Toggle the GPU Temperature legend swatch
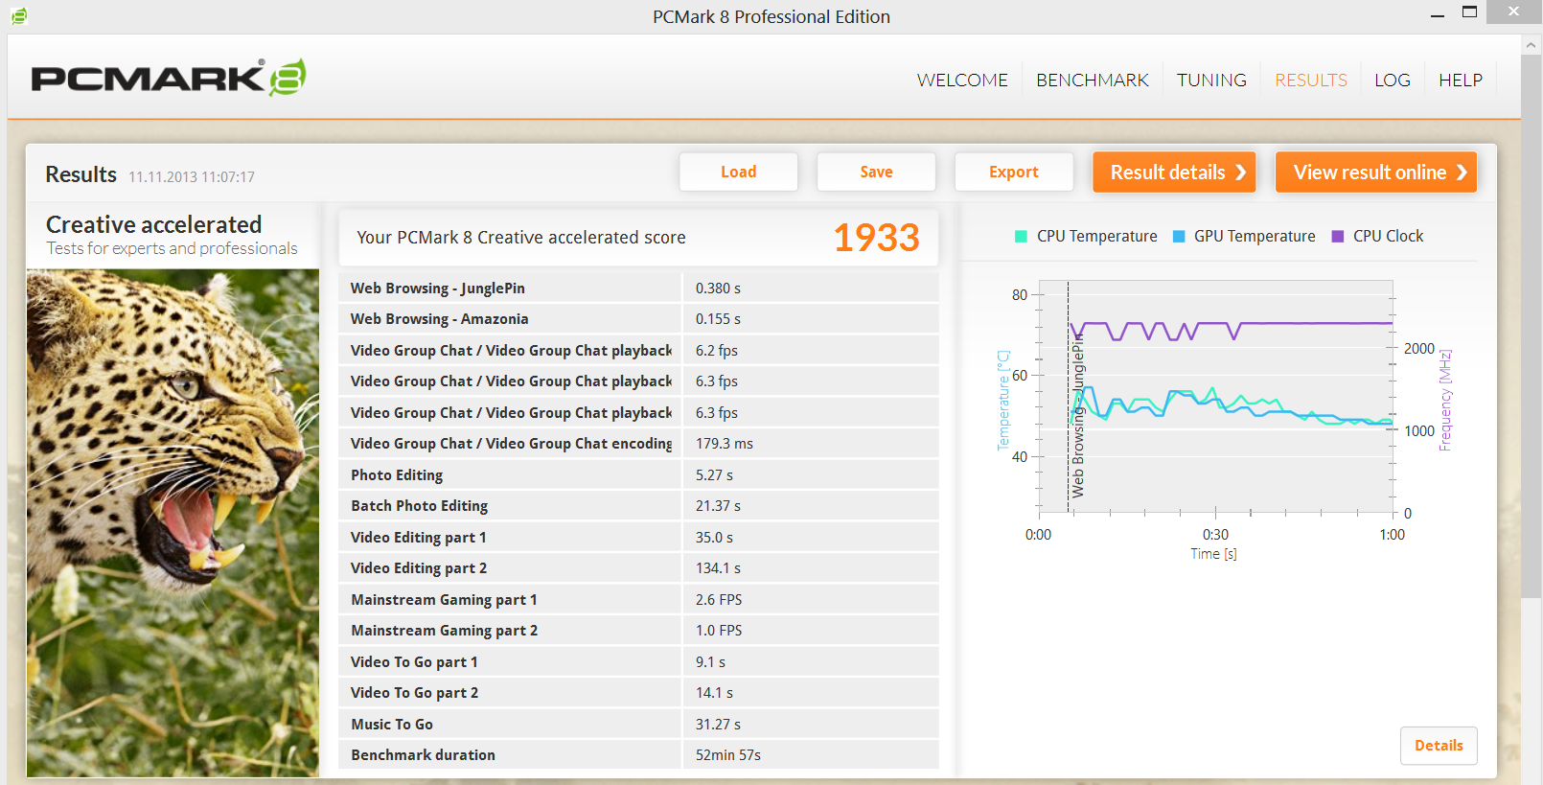Image resolution: width=1543 pixels, height=785 pixels. click(1179, 237)
